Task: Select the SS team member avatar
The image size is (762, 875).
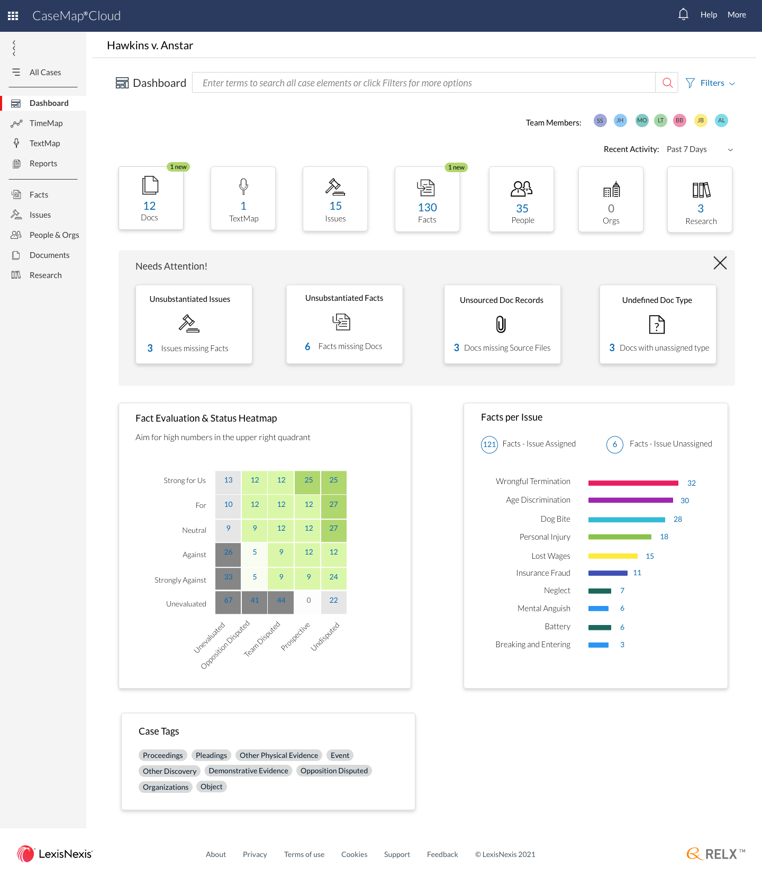Action: [600, 121]
